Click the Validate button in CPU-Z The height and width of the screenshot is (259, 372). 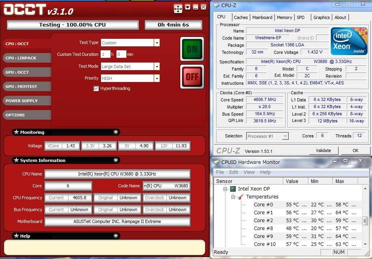tap(323, 150)
